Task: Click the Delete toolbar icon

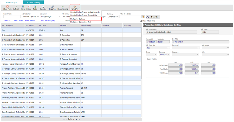Action: [x=29, y=6]
